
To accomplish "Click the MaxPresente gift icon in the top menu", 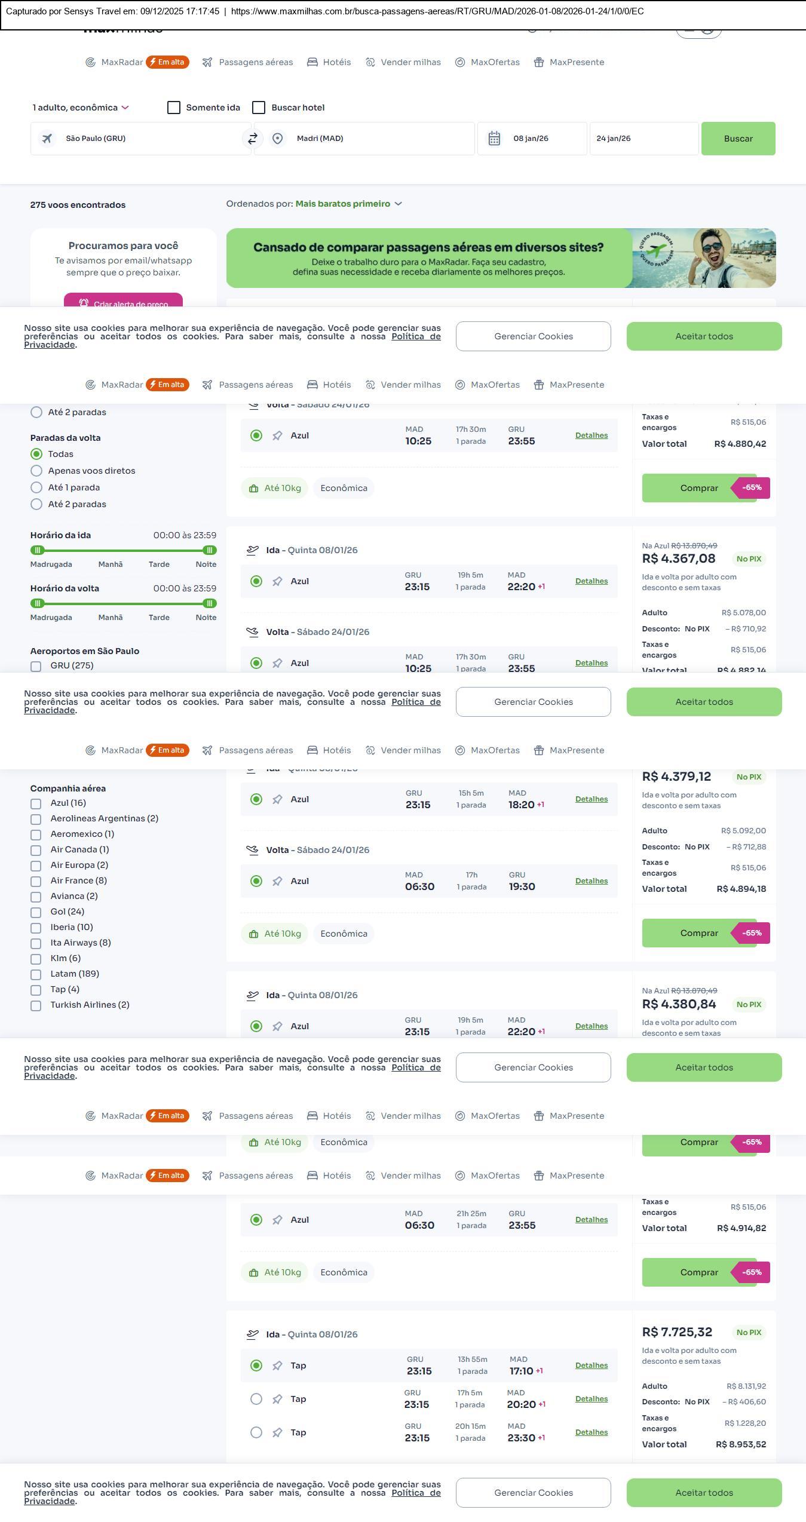I will 539,62.
